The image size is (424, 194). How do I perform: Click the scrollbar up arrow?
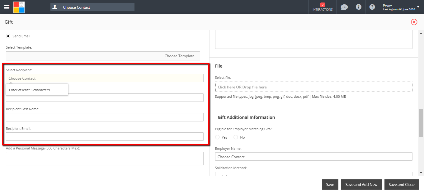pyautogui.click(x=421, y=33)
